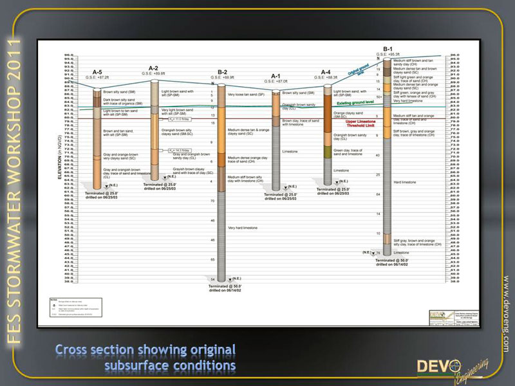Image resolution: width=515 pixels, height=386 pixels.
Task: Click the A-4 boring heading
Action: point(326,72)
